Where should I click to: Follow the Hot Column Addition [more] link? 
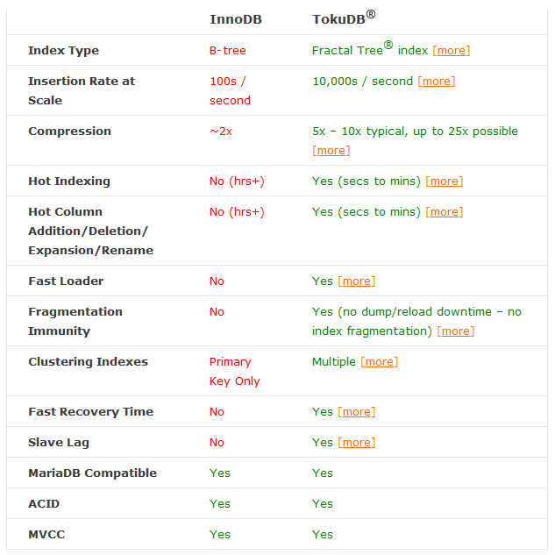tap(445, 212)
